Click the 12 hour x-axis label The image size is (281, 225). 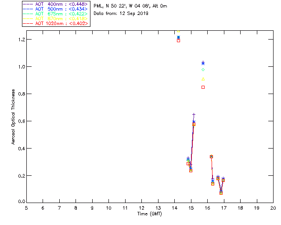pos(141,208)
